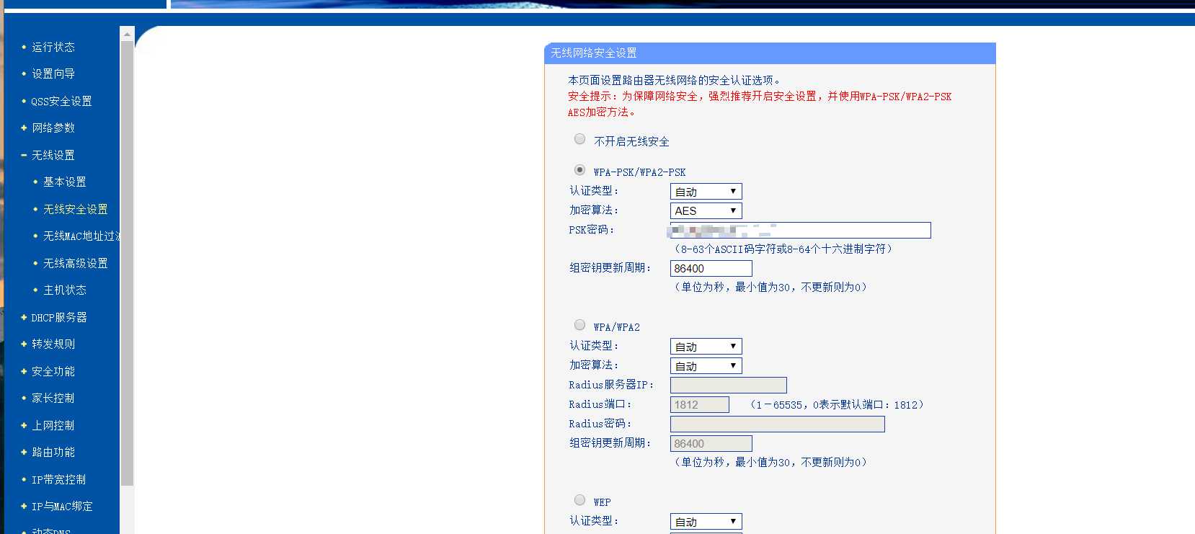Expand 路由功能 sidebar section

click(53, 452)
